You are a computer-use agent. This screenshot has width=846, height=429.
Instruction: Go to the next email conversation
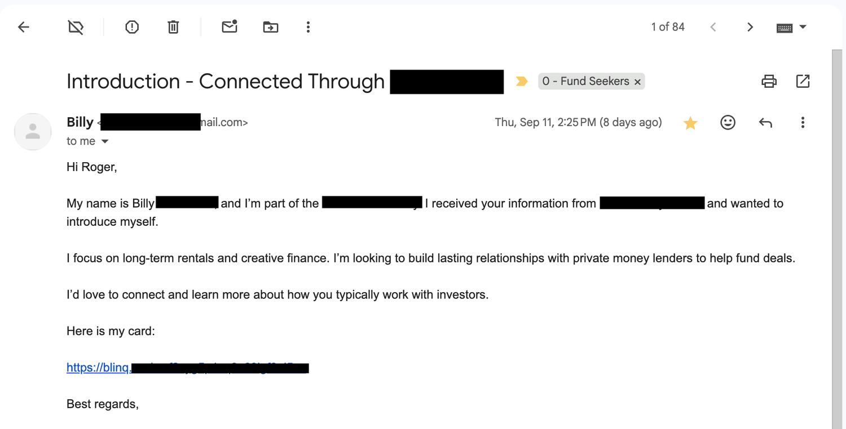750,27
